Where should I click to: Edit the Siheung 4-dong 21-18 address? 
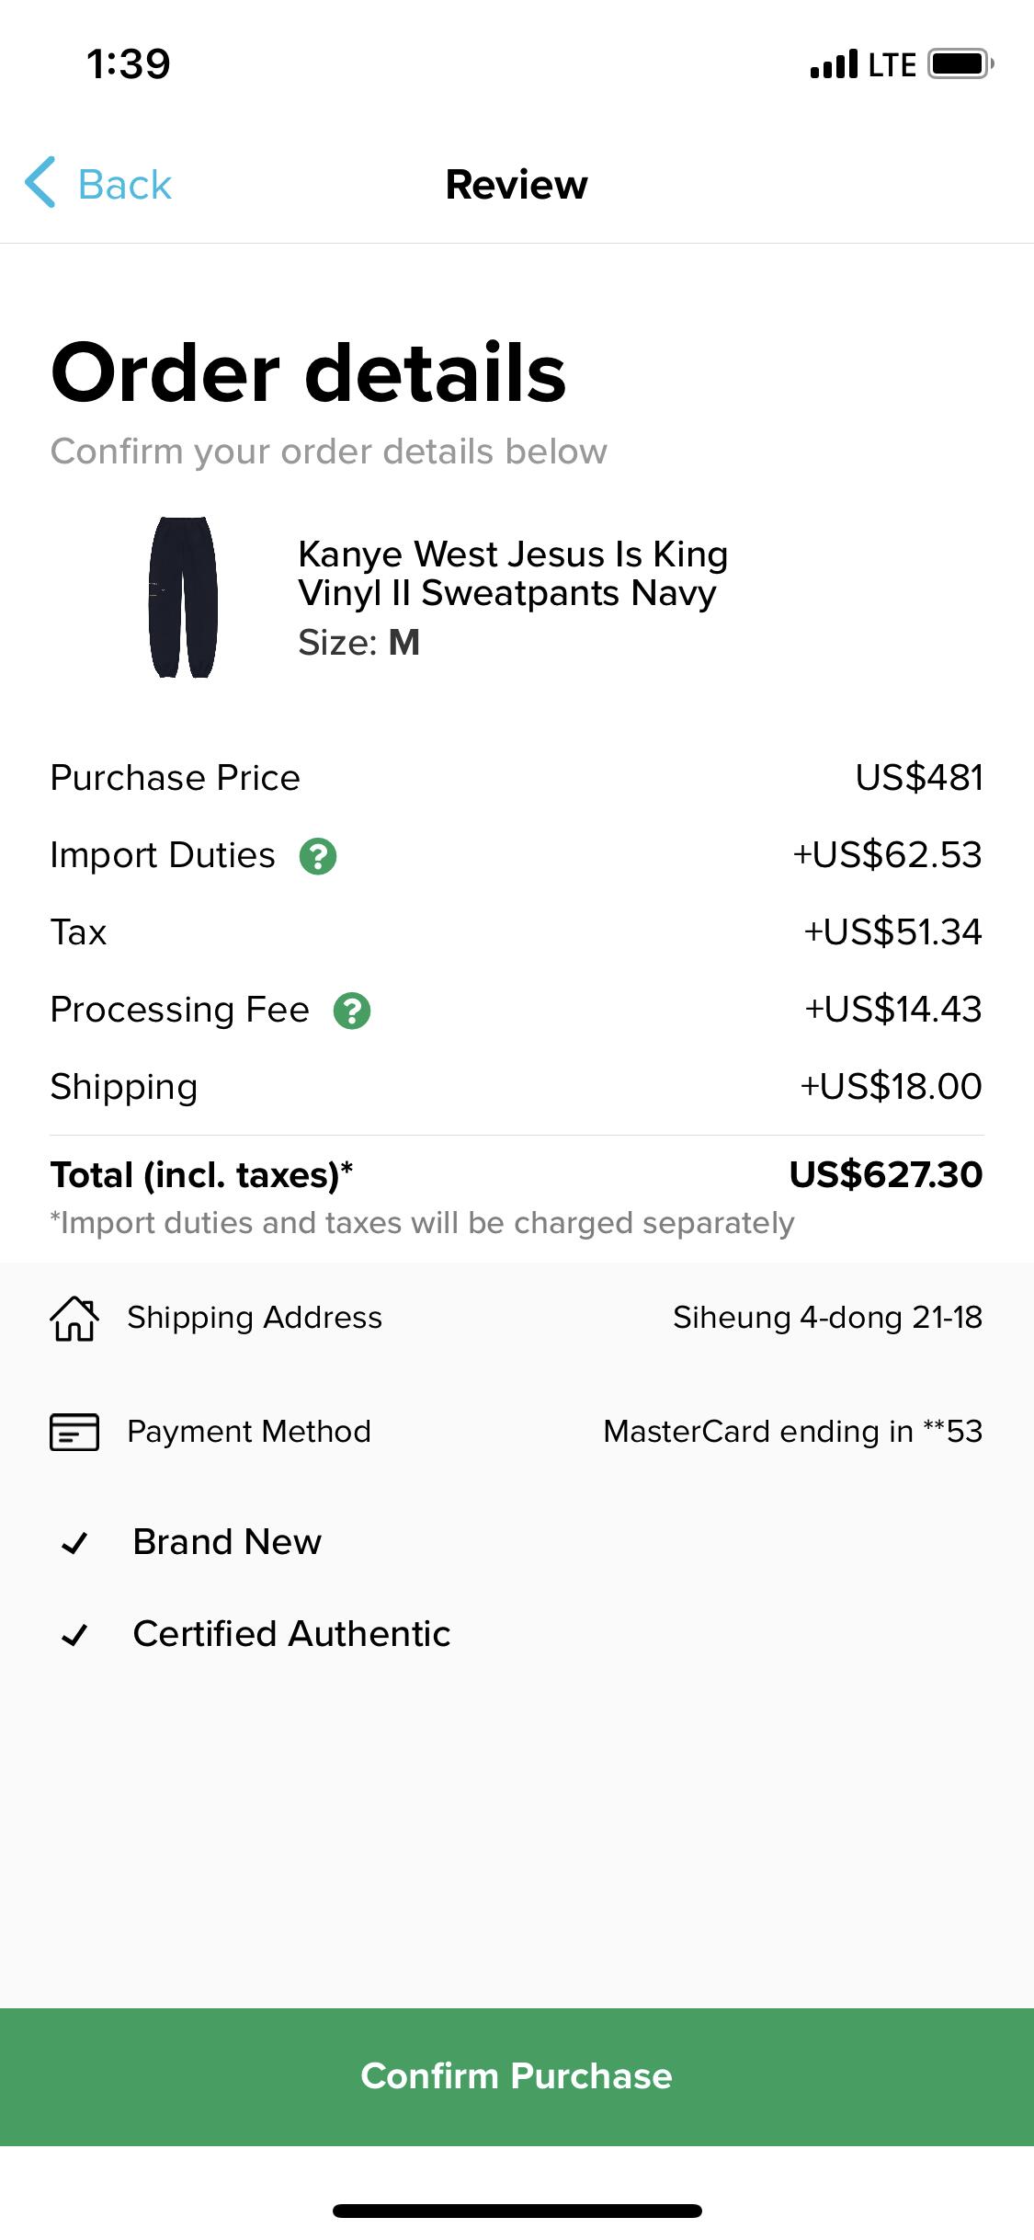(827, 1318)
